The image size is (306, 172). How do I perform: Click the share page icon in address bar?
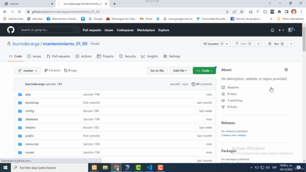point(234,11)
